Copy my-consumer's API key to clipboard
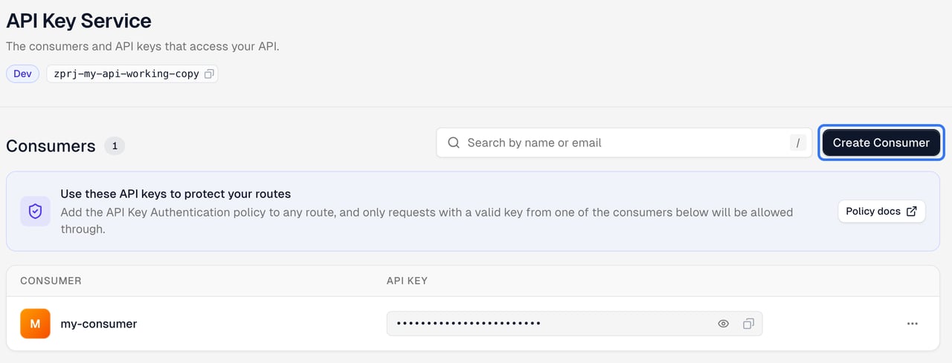952x363 pixels. [x=748, y=324]
